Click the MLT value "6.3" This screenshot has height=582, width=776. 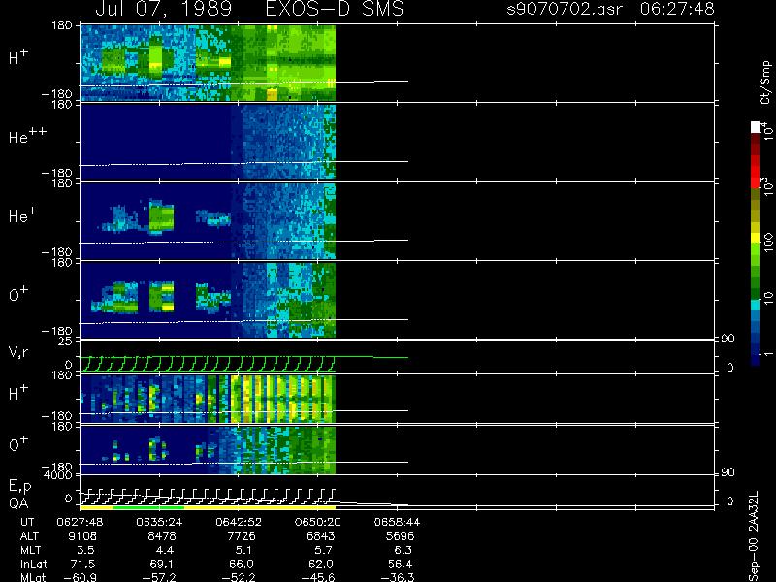(x=402, y=550)
